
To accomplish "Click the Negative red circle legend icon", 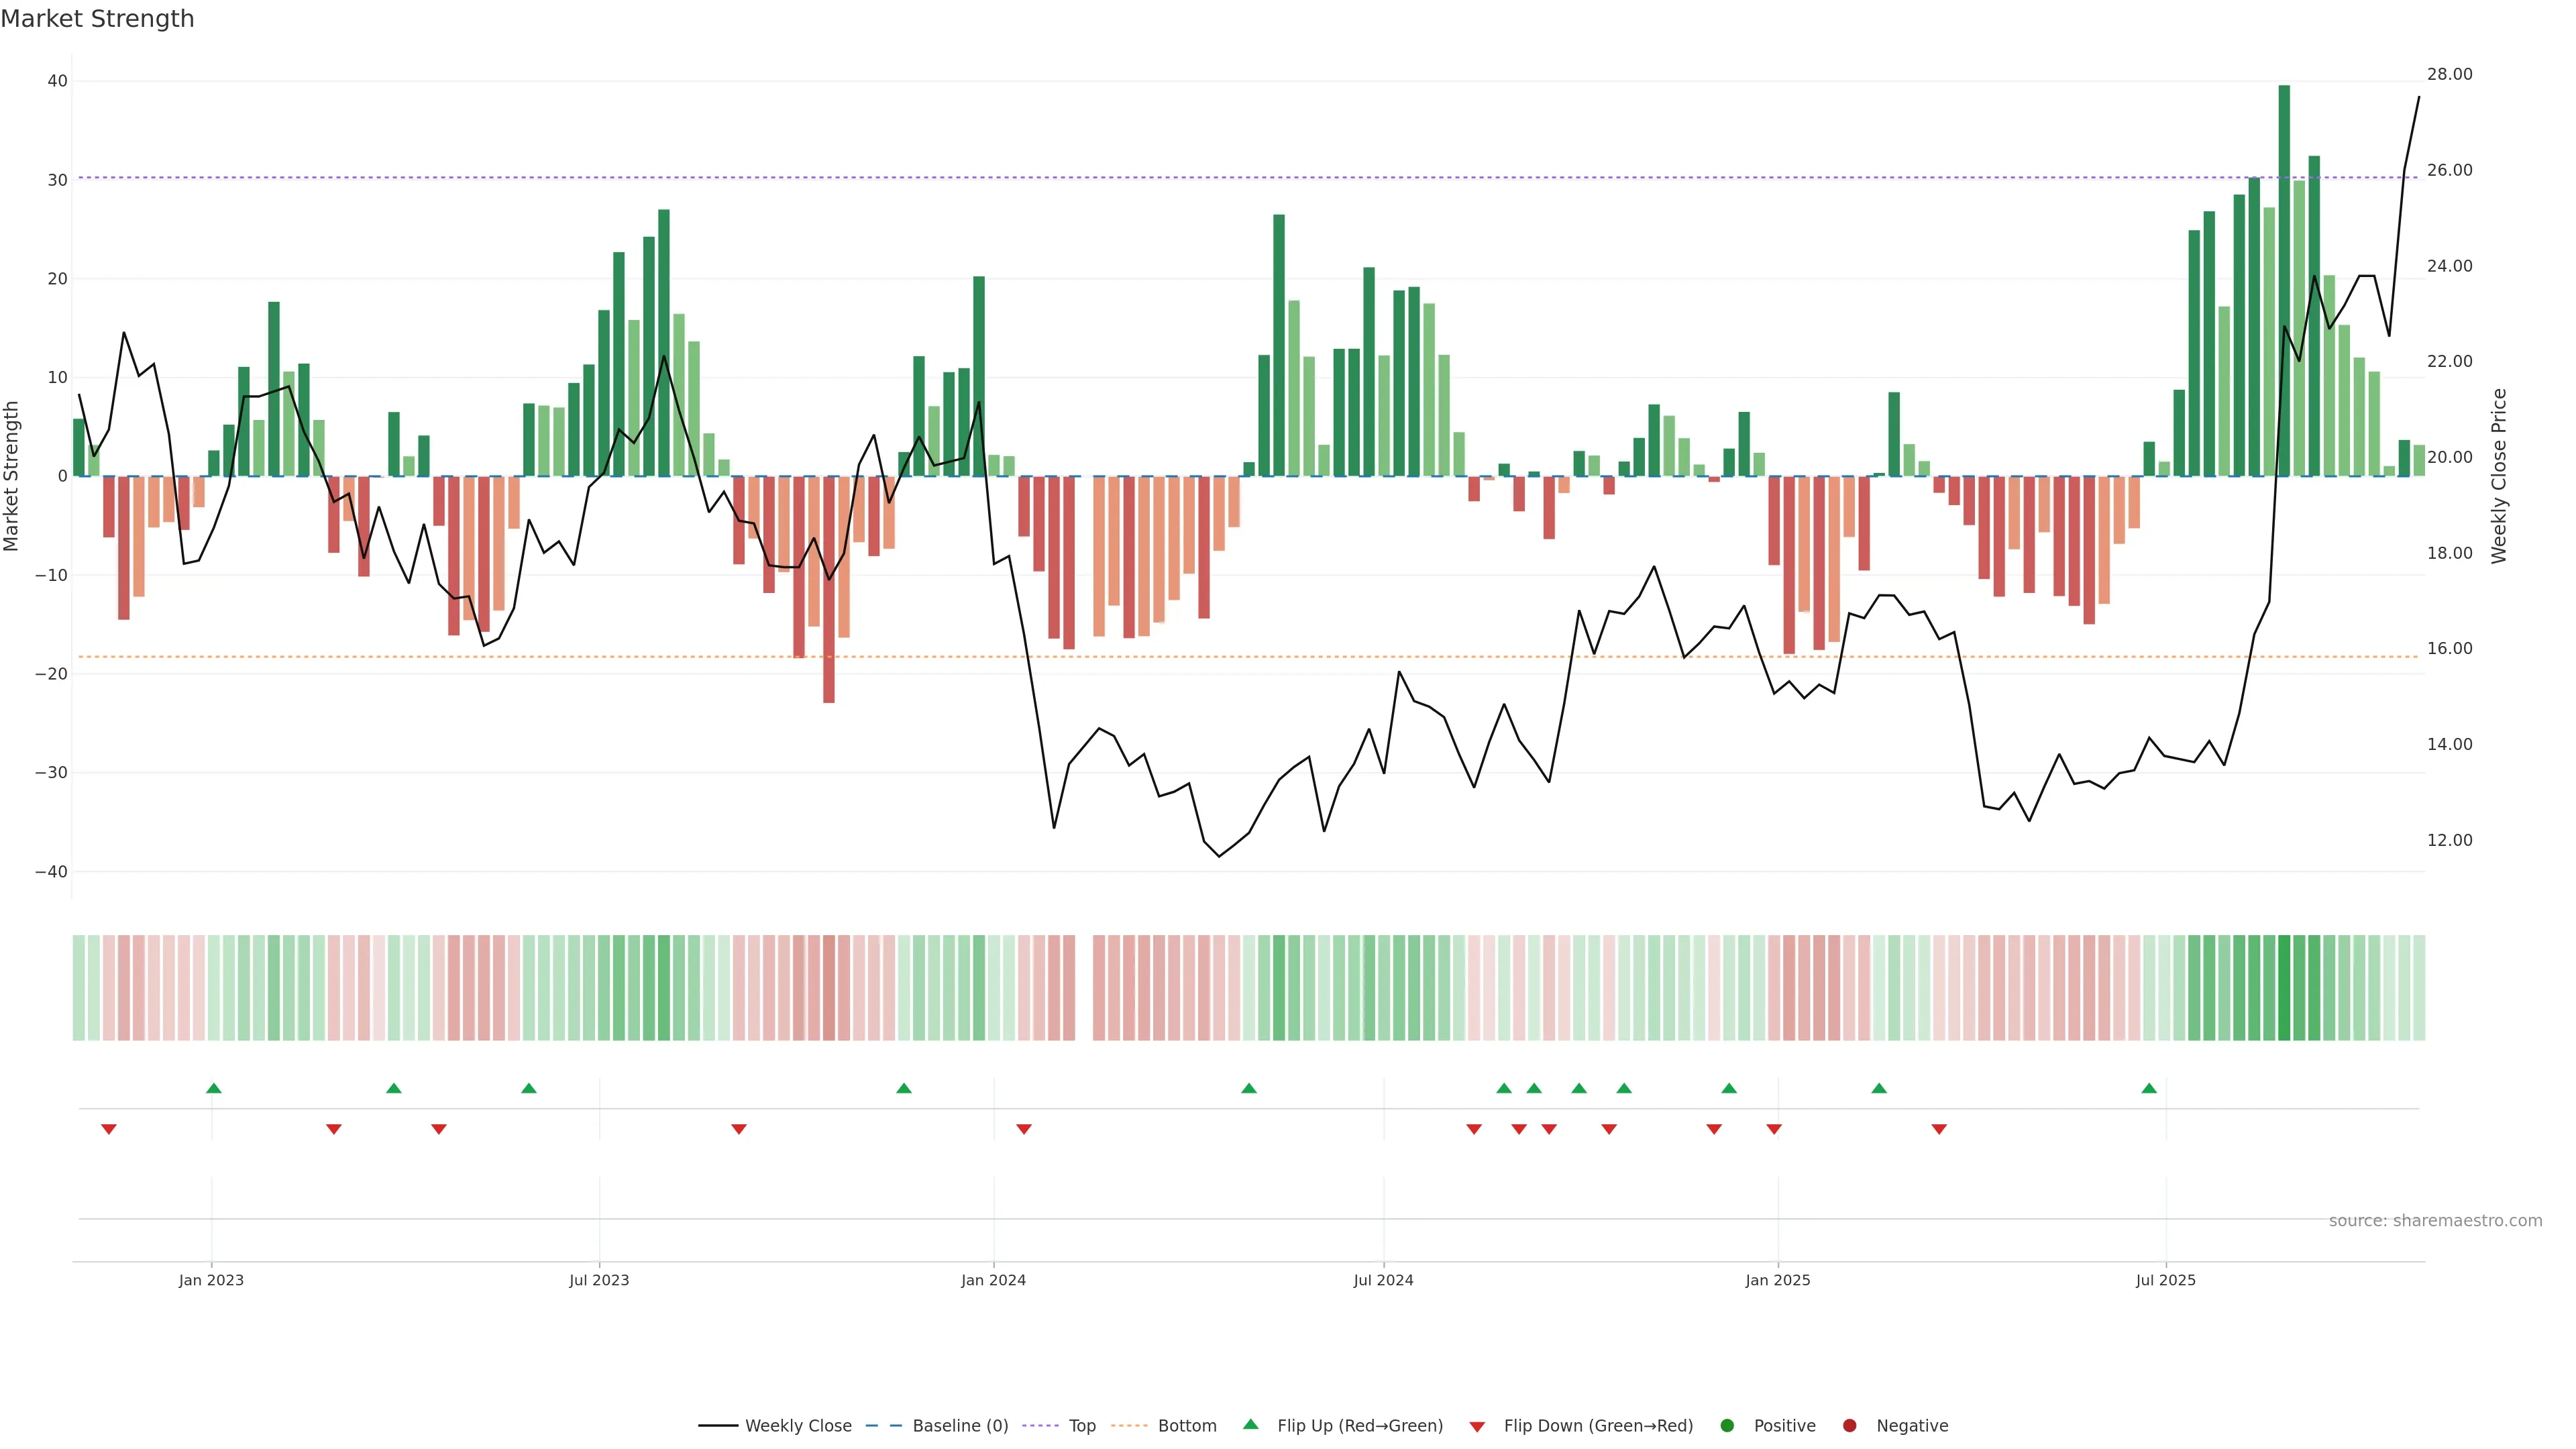I will 1849,1426.
